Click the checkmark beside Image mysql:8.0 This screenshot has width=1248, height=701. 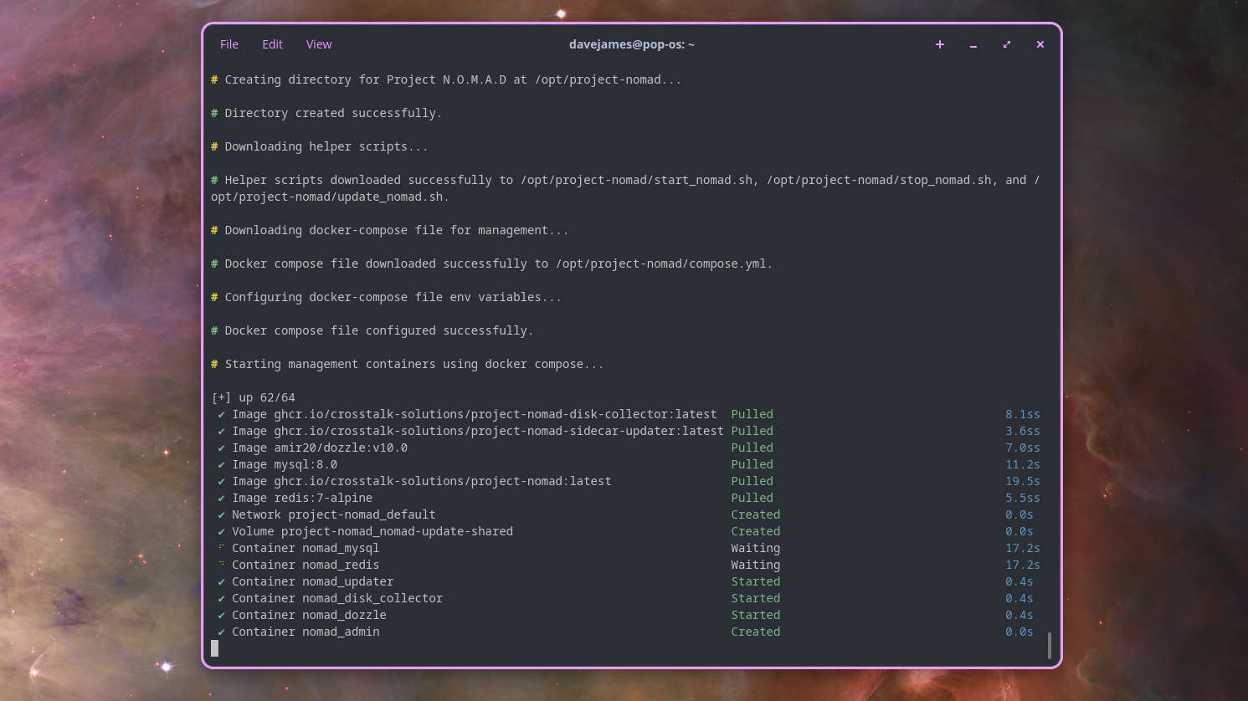point(221,464)
